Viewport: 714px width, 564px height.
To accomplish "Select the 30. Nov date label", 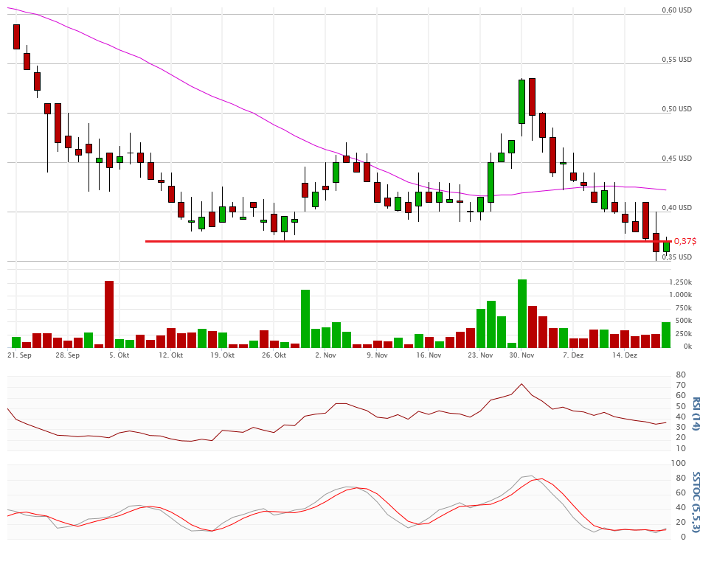I will pyautogui.click(x=522, y=355).
